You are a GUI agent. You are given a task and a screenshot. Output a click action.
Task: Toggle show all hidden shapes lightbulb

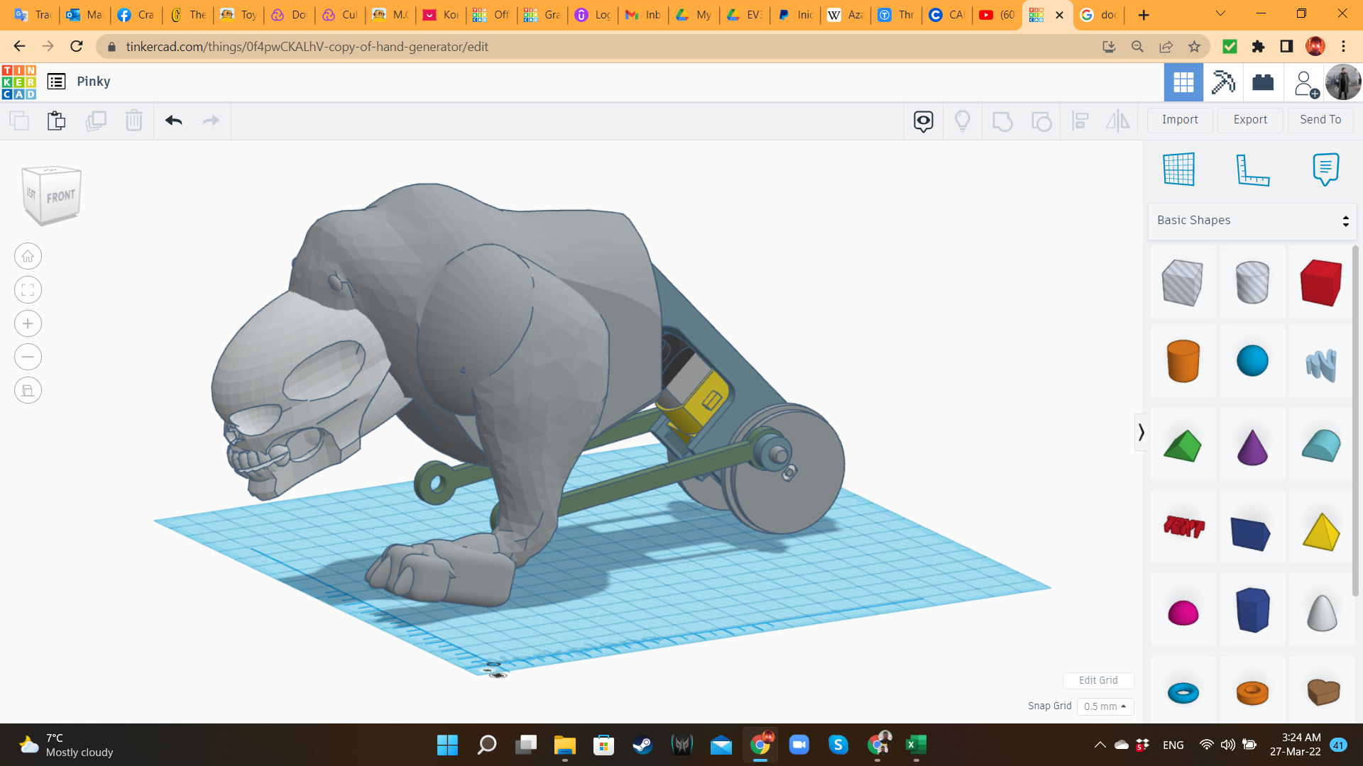(962, 121)
